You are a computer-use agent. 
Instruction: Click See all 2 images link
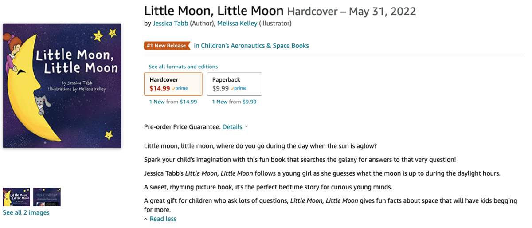pyautogui.click(x=26, y=212)
